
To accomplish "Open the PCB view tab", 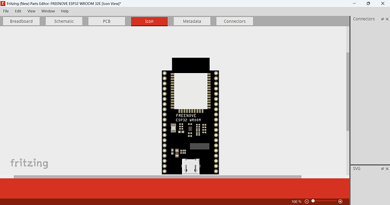I will [x=106, y=21].
